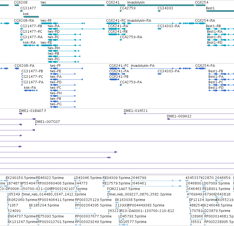The height and width of the screenshot is (226, 234).
Task: Select transcript CG34303-RA
Action: (x=159, y=29)
